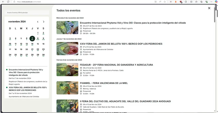
Task: Click the grapes thumbnail of Phytoma event
Action: point(67,28)
